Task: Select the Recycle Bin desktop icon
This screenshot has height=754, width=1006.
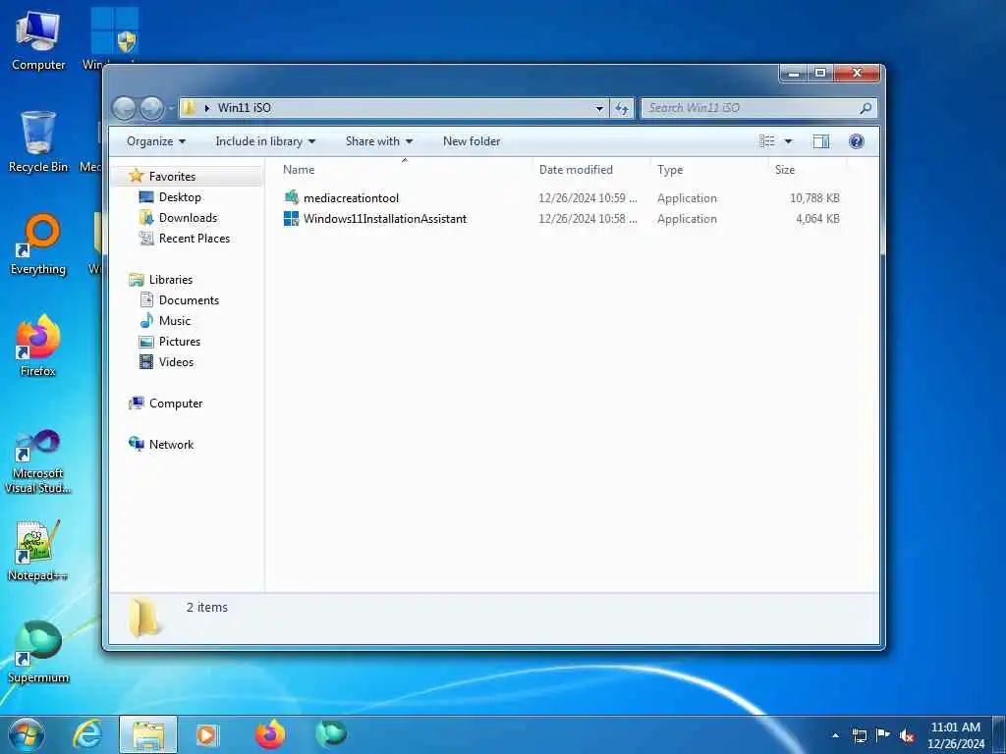Action: (38, 142)
